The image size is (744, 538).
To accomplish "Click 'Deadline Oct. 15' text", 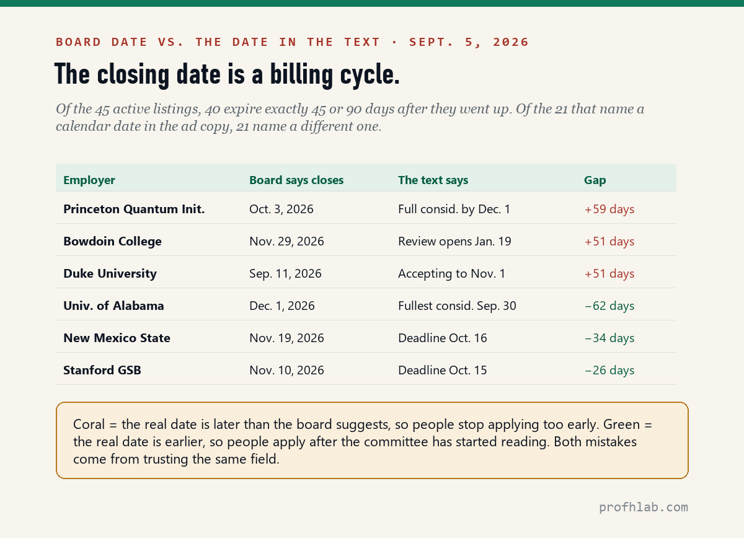I will click(443, 370).
